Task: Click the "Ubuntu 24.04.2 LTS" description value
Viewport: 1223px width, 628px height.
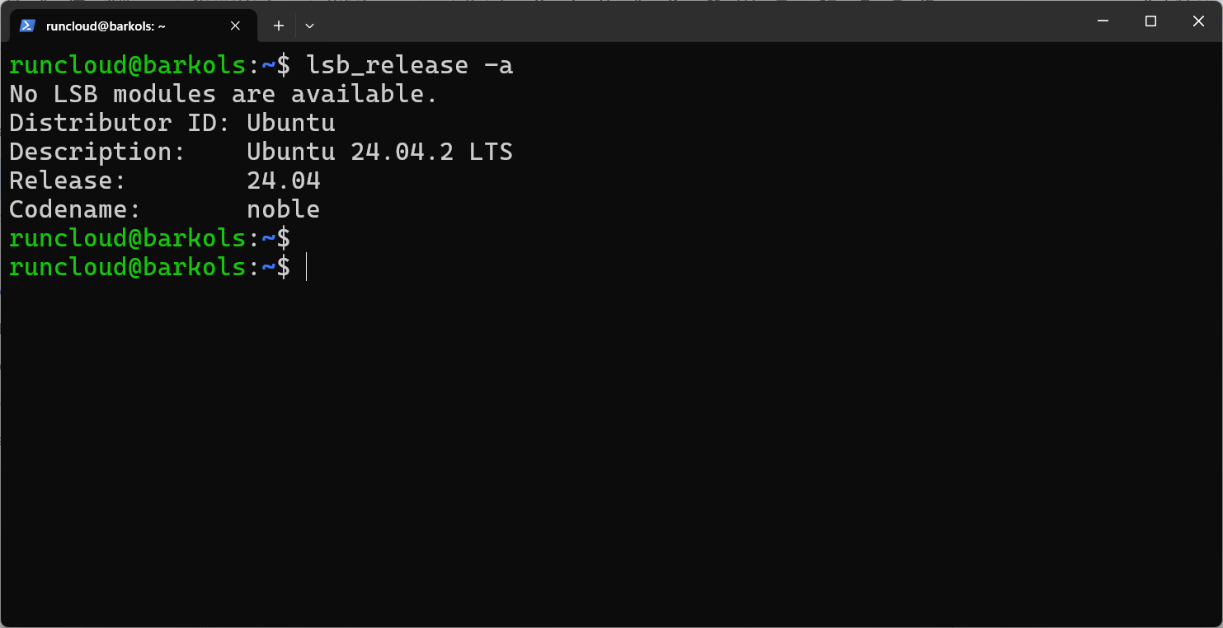Action: tap(379, 152)
